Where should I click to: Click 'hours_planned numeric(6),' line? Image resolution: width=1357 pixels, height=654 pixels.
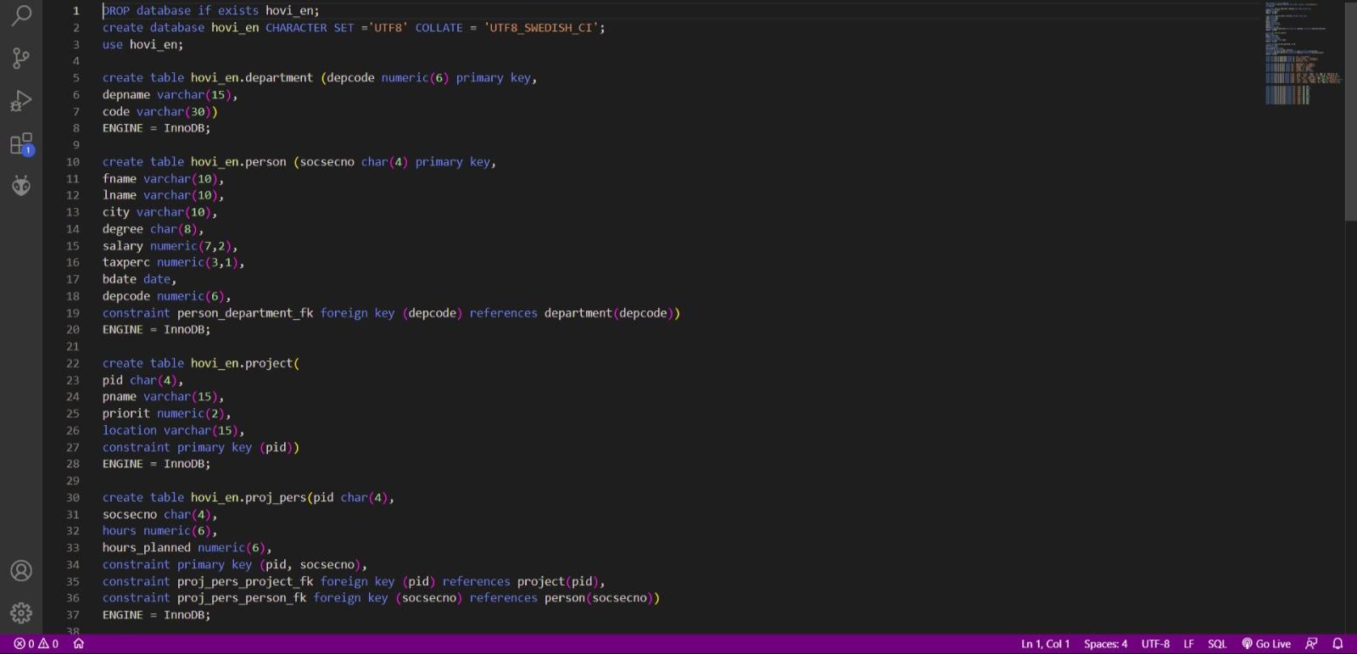coord(187,548)
